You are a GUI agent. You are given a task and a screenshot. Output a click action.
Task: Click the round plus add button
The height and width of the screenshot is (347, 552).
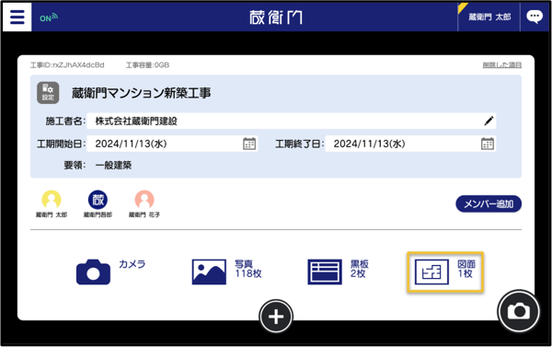(276, 317)
